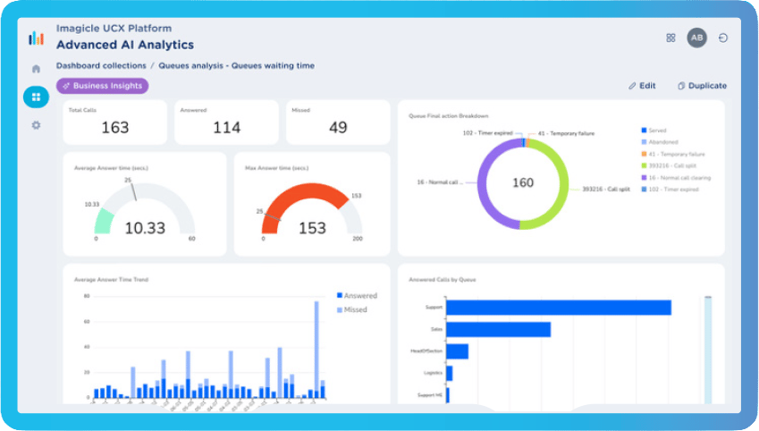Click the Advanced AI Analytics heading
Screen dimensions: 759x431
click(x=125, y=45)
